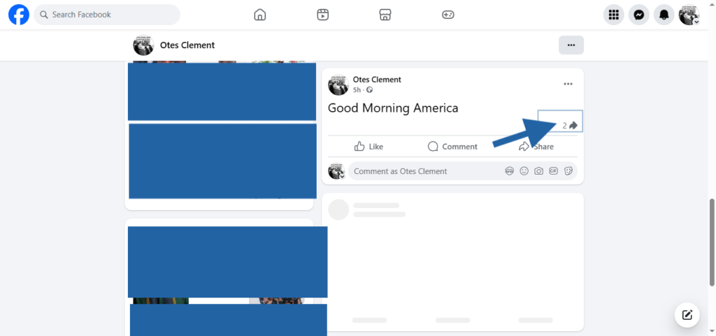Open the Gaming tab icon
The width and height of the screenshot is (716, 336).
click(x=447, y=15)
